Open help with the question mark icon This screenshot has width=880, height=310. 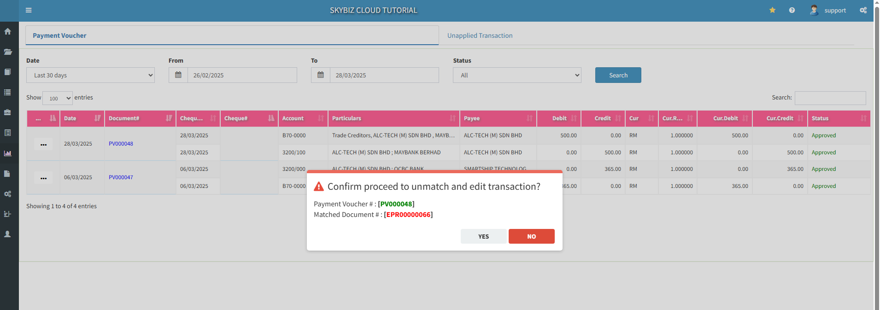(792, 10)
